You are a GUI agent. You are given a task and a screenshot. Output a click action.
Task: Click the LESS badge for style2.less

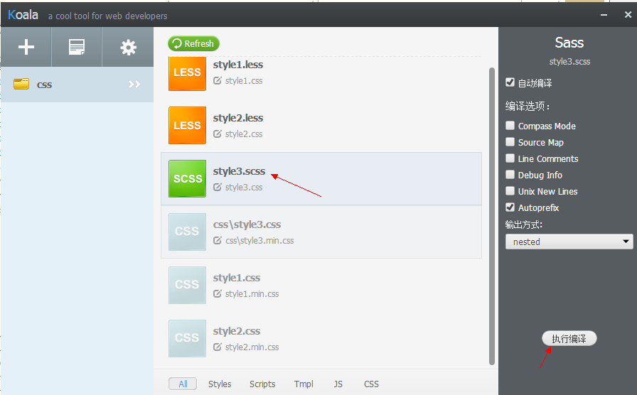[187, 126]
